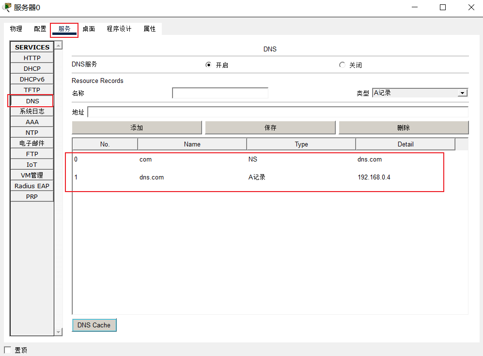Toggle the 置顶 checkbox
Viewport: 483px width, 356px height.
pos(8,350)
